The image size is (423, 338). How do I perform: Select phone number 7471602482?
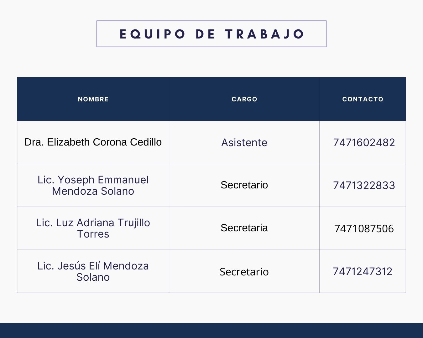click(x=364, y=143)
